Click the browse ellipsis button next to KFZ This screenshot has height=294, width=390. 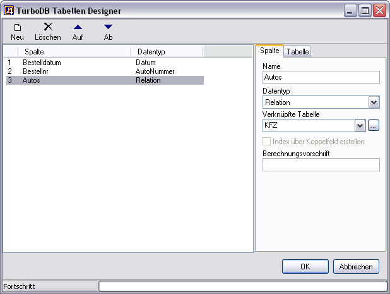[x=374, y=125]
